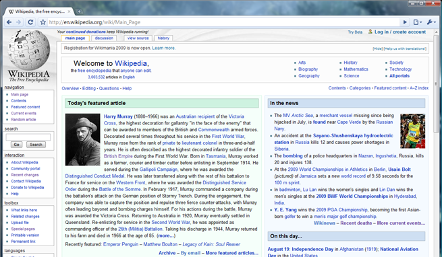Screen dimensions: 442x257
Task: Reload the page with the refresh icon
Action: (30, 22)
